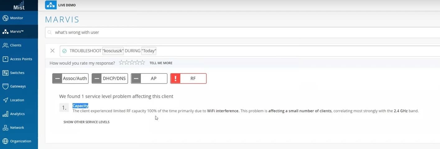Click the Switches icon in sidebar
The image size is (440, 149).
[5, 73]
